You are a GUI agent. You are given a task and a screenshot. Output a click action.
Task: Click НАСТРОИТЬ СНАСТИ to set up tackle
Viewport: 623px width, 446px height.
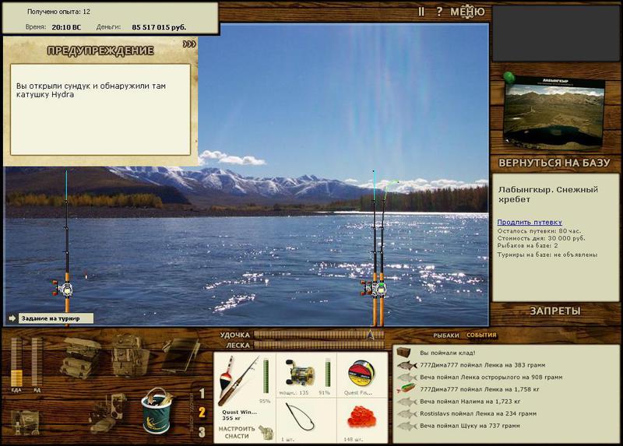(237, 433)
